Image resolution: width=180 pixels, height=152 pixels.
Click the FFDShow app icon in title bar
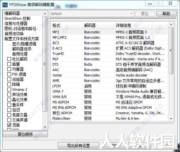click(5, 5)
